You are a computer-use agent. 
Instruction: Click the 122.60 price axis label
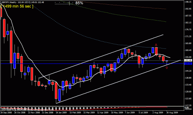point(188,98)
